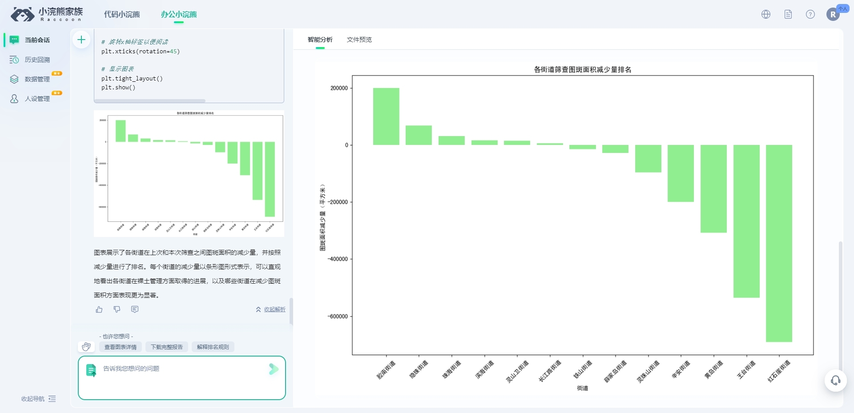
Task: Click the 王台街道 axis label
Action: pyautogui.click(x=746, y=369)
